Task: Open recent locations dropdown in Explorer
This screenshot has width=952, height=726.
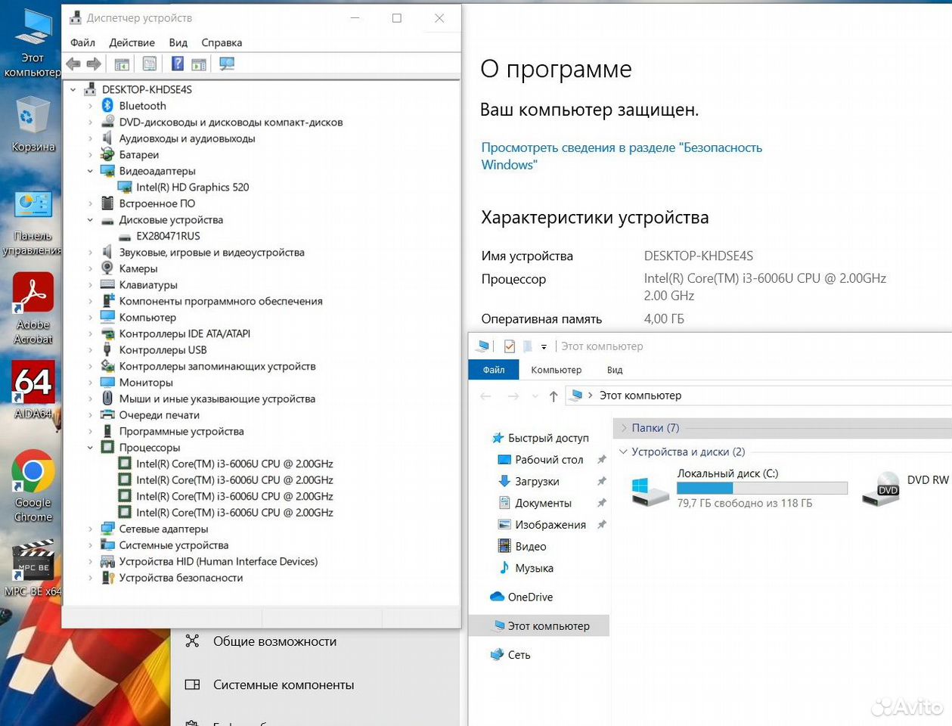Action: (535, 396)
